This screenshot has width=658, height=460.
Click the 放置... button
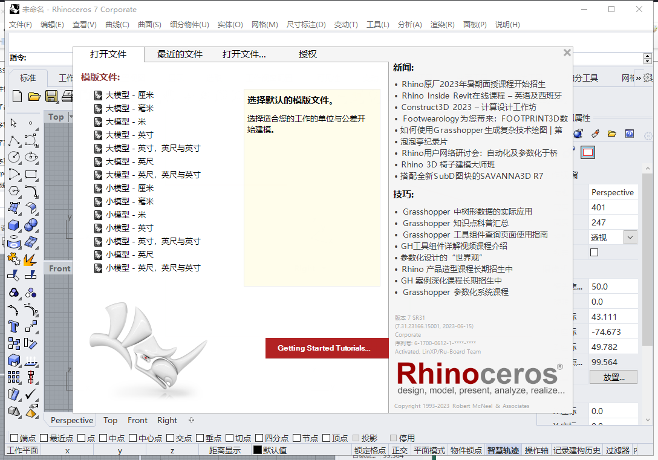pos(613,377)
